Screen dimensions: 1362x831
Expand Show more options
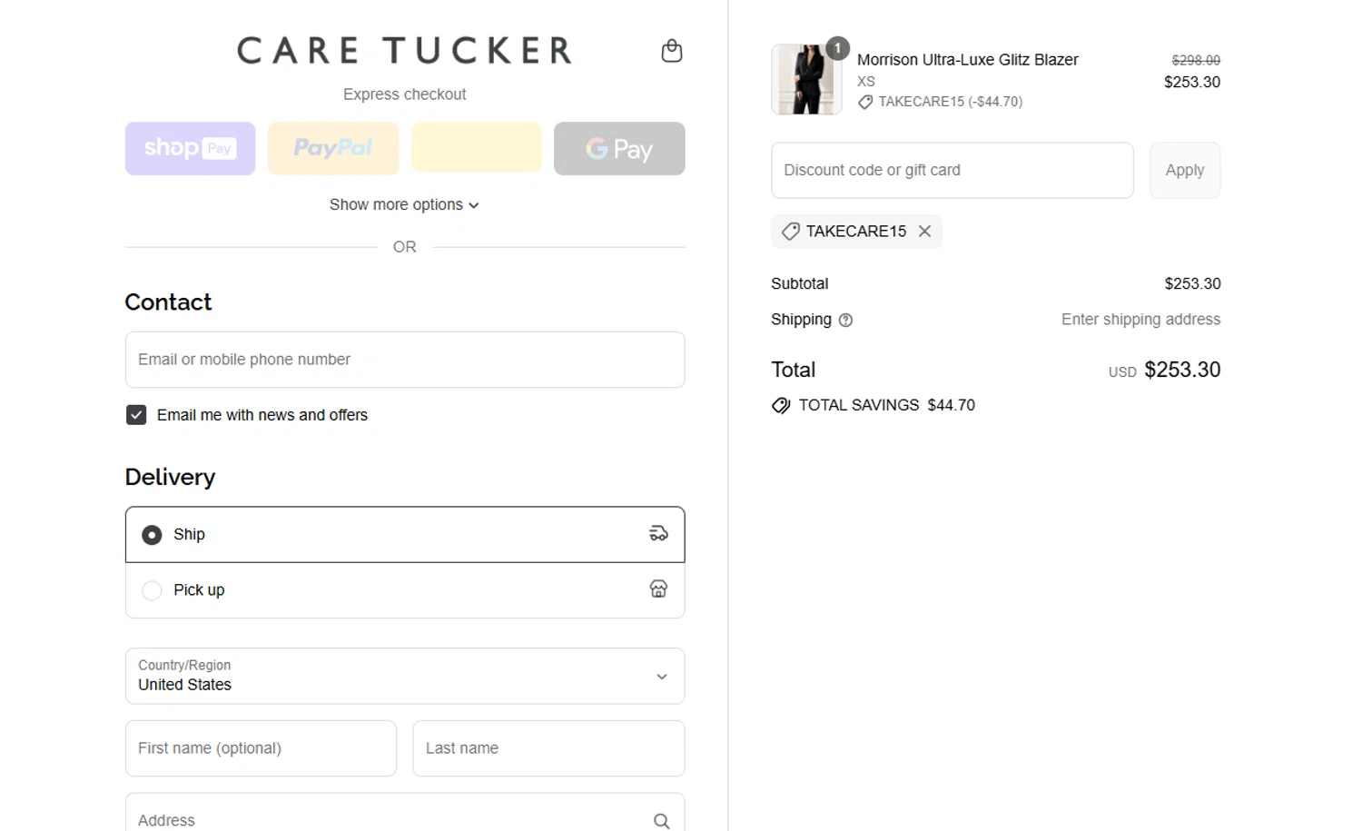coord(404,204)
